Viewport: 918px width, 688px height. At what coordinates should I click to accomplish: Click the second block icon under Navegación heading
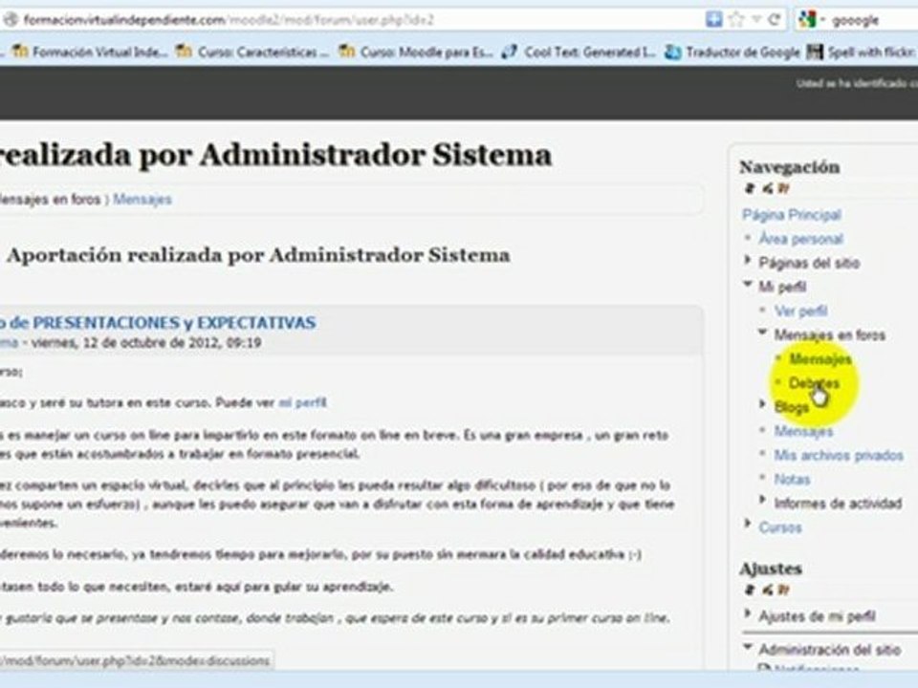point(768,188)
